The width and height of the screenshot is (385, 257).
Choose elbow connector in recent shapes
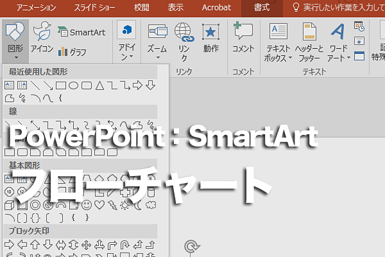coord(112,85)
